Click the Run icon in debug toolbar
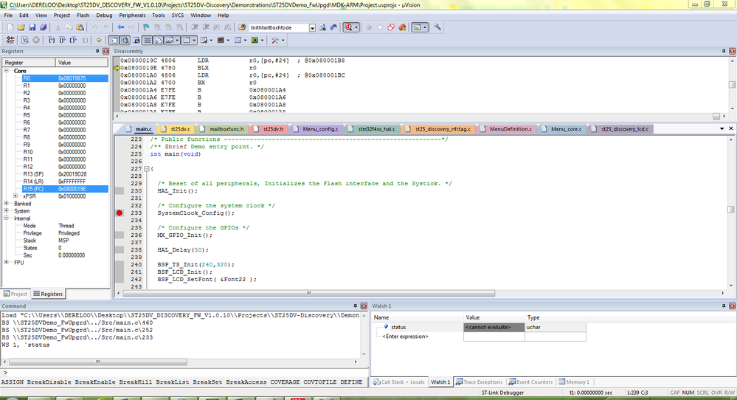The height and width of the screenshot is (400, 737). (25, 41)
